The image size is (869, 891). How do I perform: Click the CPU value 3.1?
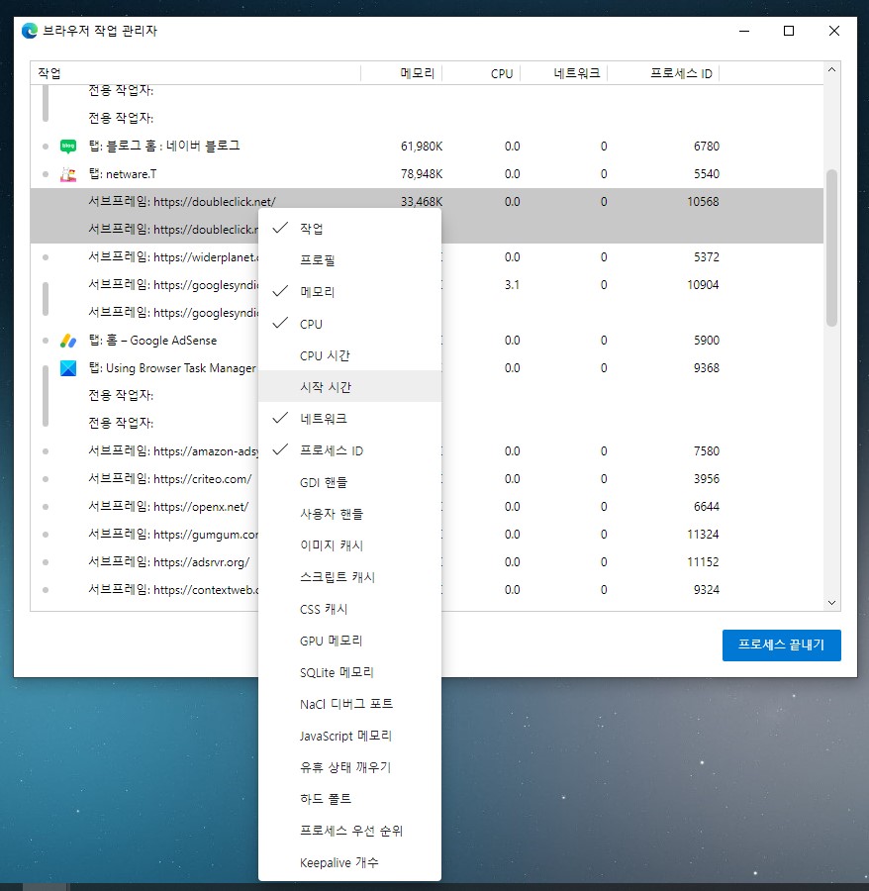(x=512, y=285)
